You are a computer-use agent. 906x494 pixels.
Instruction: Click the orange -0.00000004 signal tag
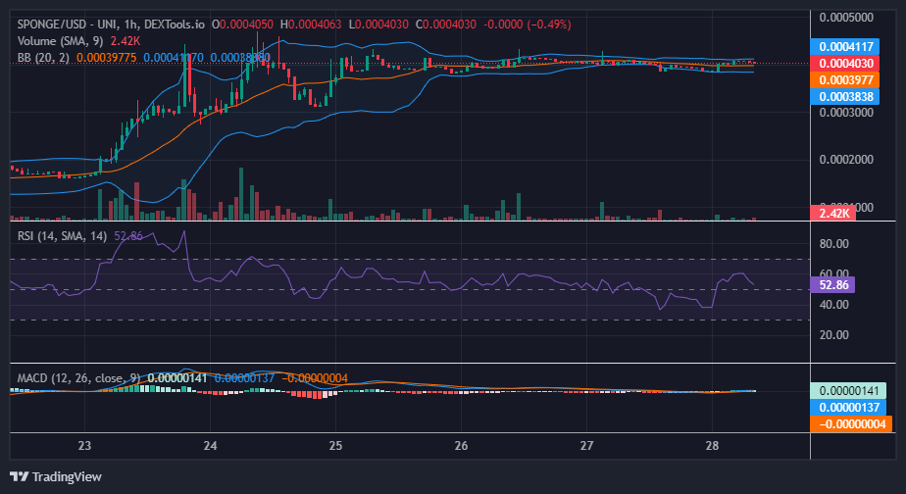coord(852,424)
